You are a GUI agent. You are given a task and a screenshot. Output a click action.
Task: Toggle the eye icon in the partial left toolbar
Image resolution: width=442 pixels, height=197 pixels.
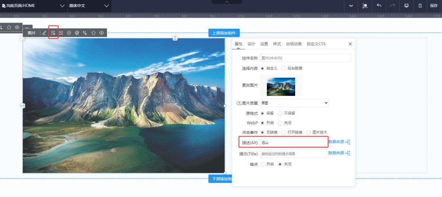click(x=17, y=27)
